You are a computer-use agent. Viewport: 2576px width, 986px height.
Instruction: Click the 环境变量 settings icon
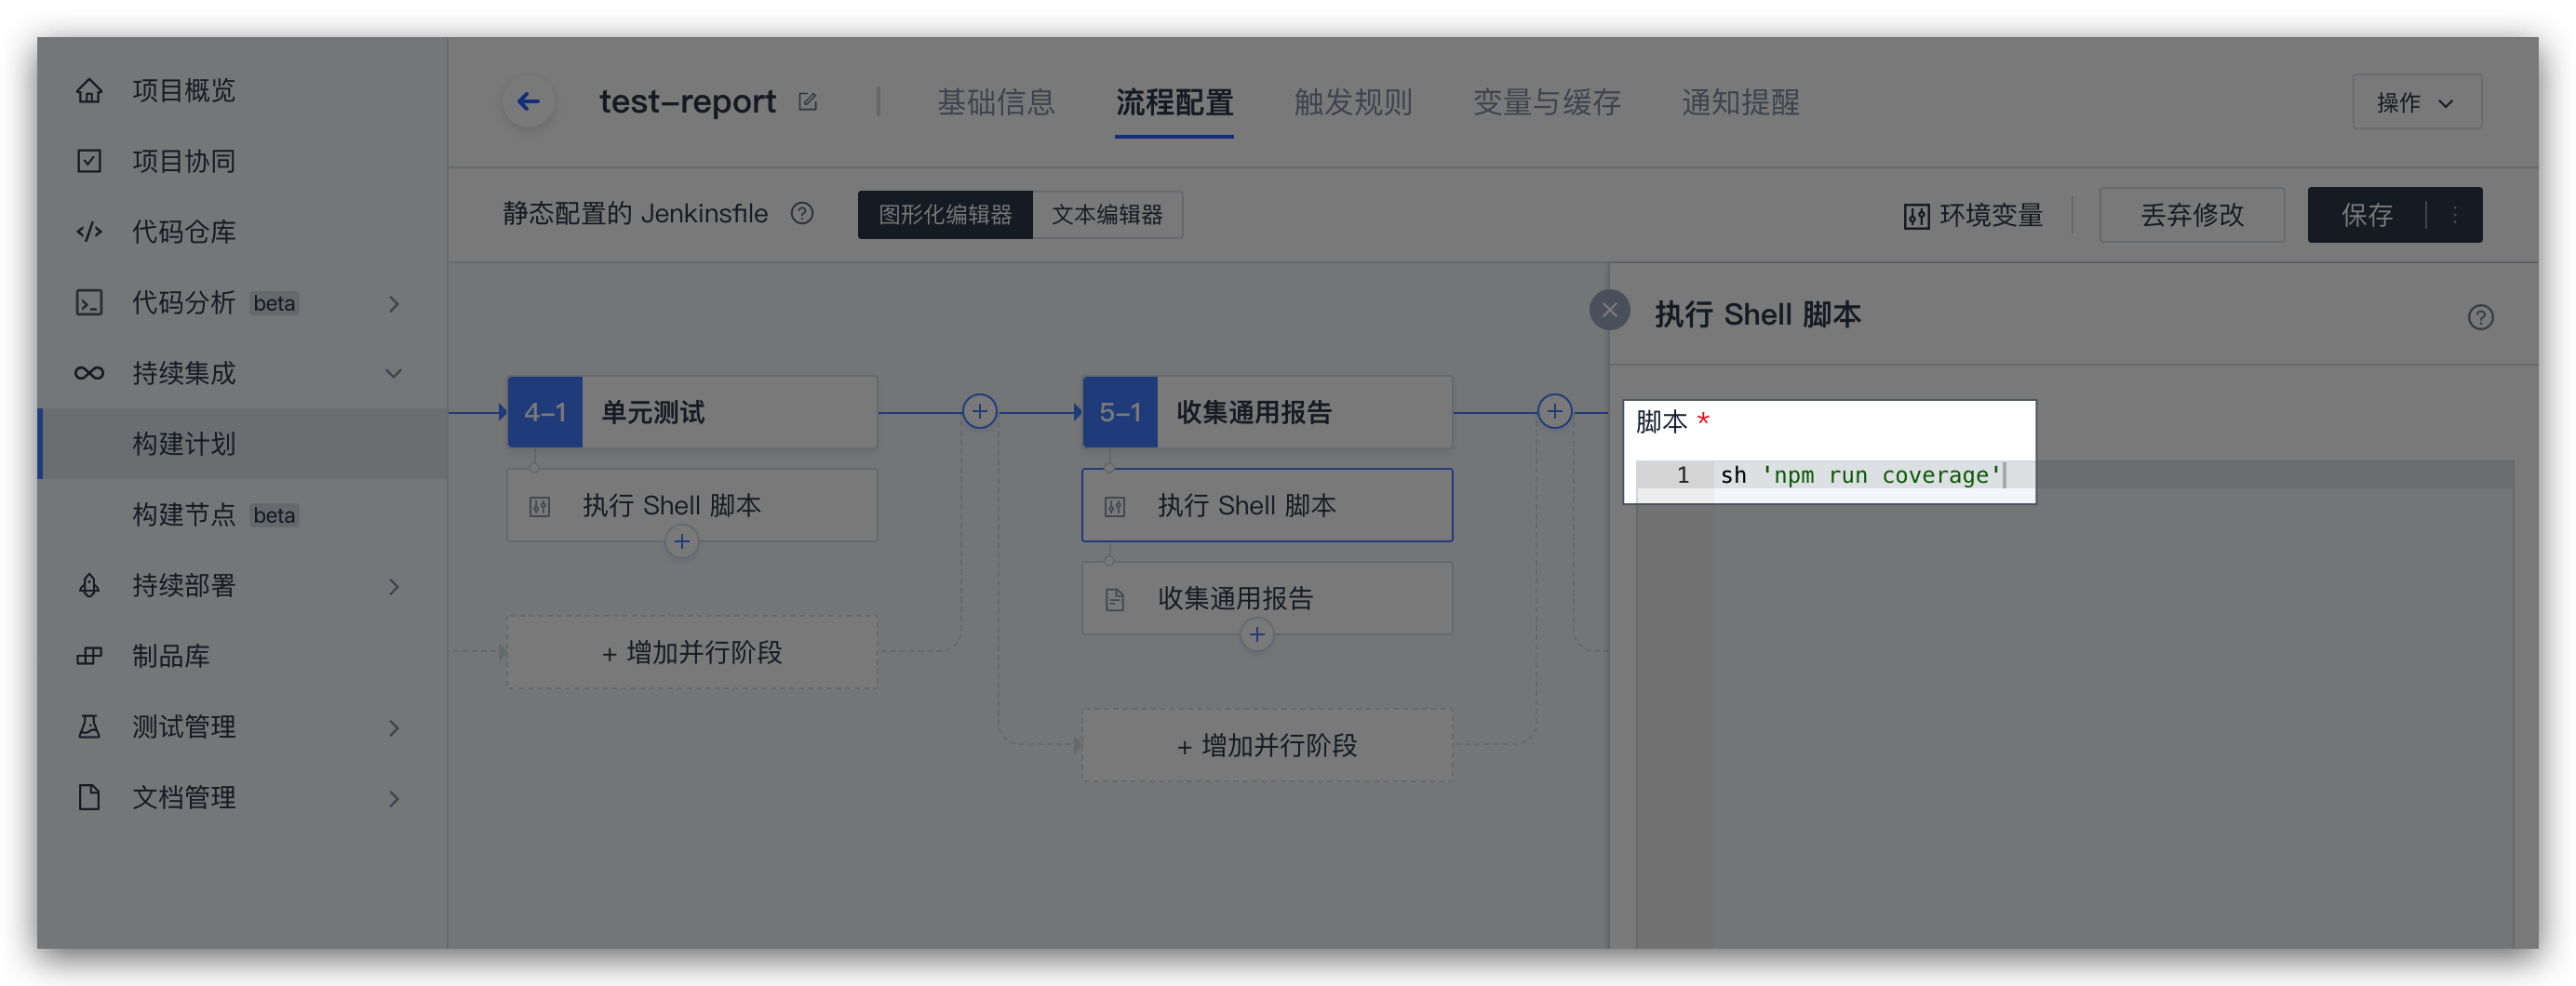(1916, 216)
